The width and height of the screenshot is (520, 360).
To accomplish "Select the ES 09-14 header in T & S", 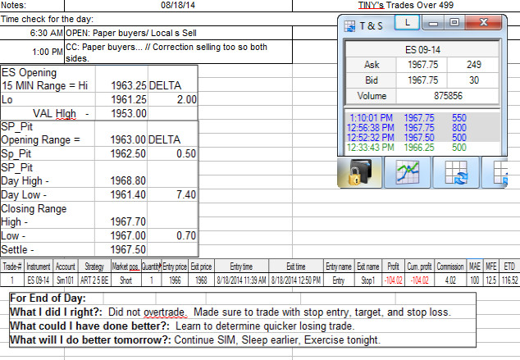I will pyautogui.click(x=422, y=50).
